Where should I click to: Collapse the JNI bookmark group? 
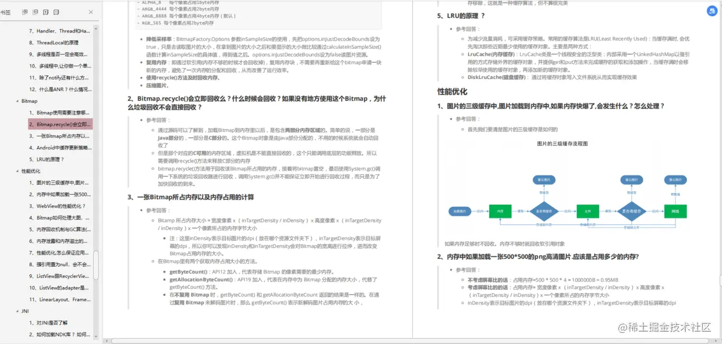tap(17, 311)
